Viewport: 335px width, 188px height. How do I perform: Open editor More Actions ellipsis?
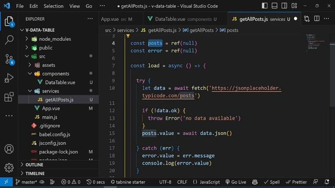[327, 19]
